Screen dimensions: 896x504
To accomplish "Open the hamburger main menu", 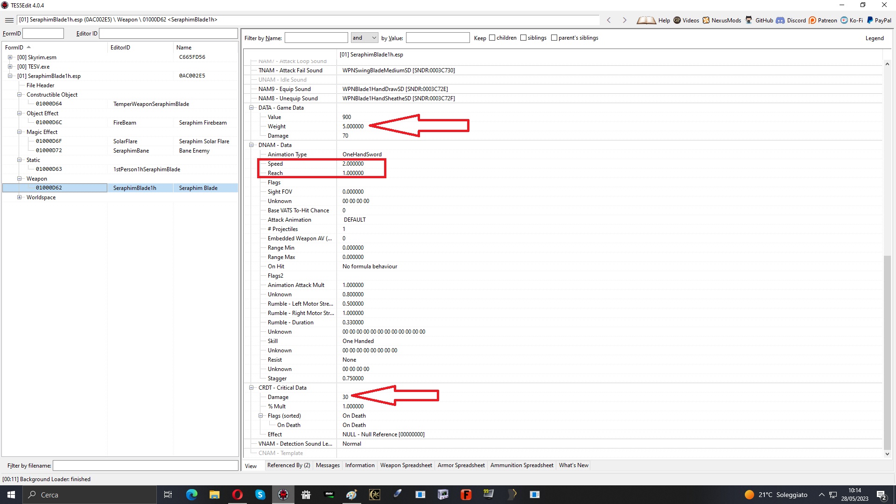I will (x=9, y=20).
